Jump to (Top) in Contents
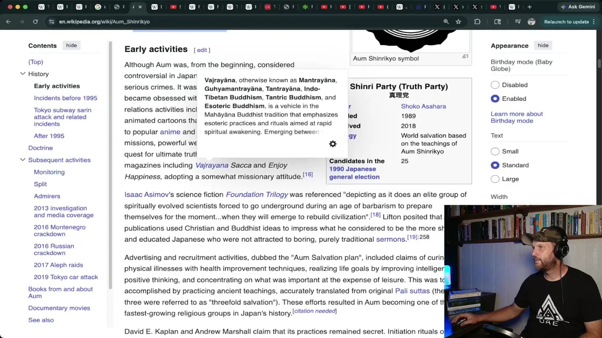 tap(36, 62)
